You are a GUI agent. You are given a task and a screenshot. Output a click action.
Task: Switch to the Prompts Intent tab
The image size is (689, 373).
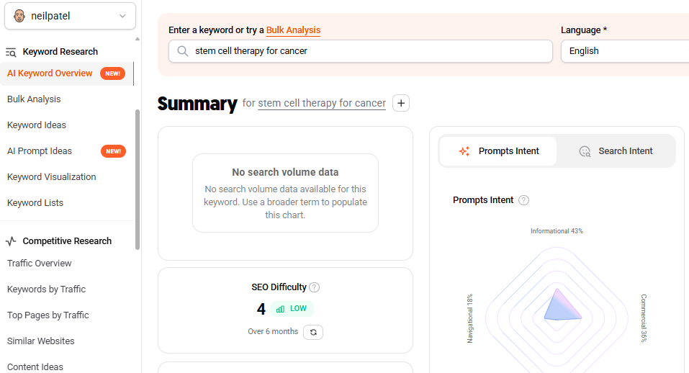(498, 151)
